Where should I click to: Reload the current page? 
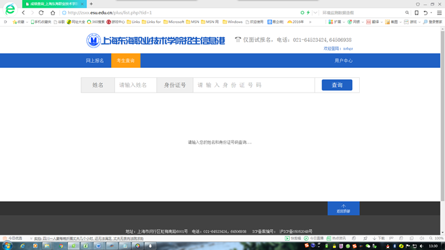coord(41,13)
